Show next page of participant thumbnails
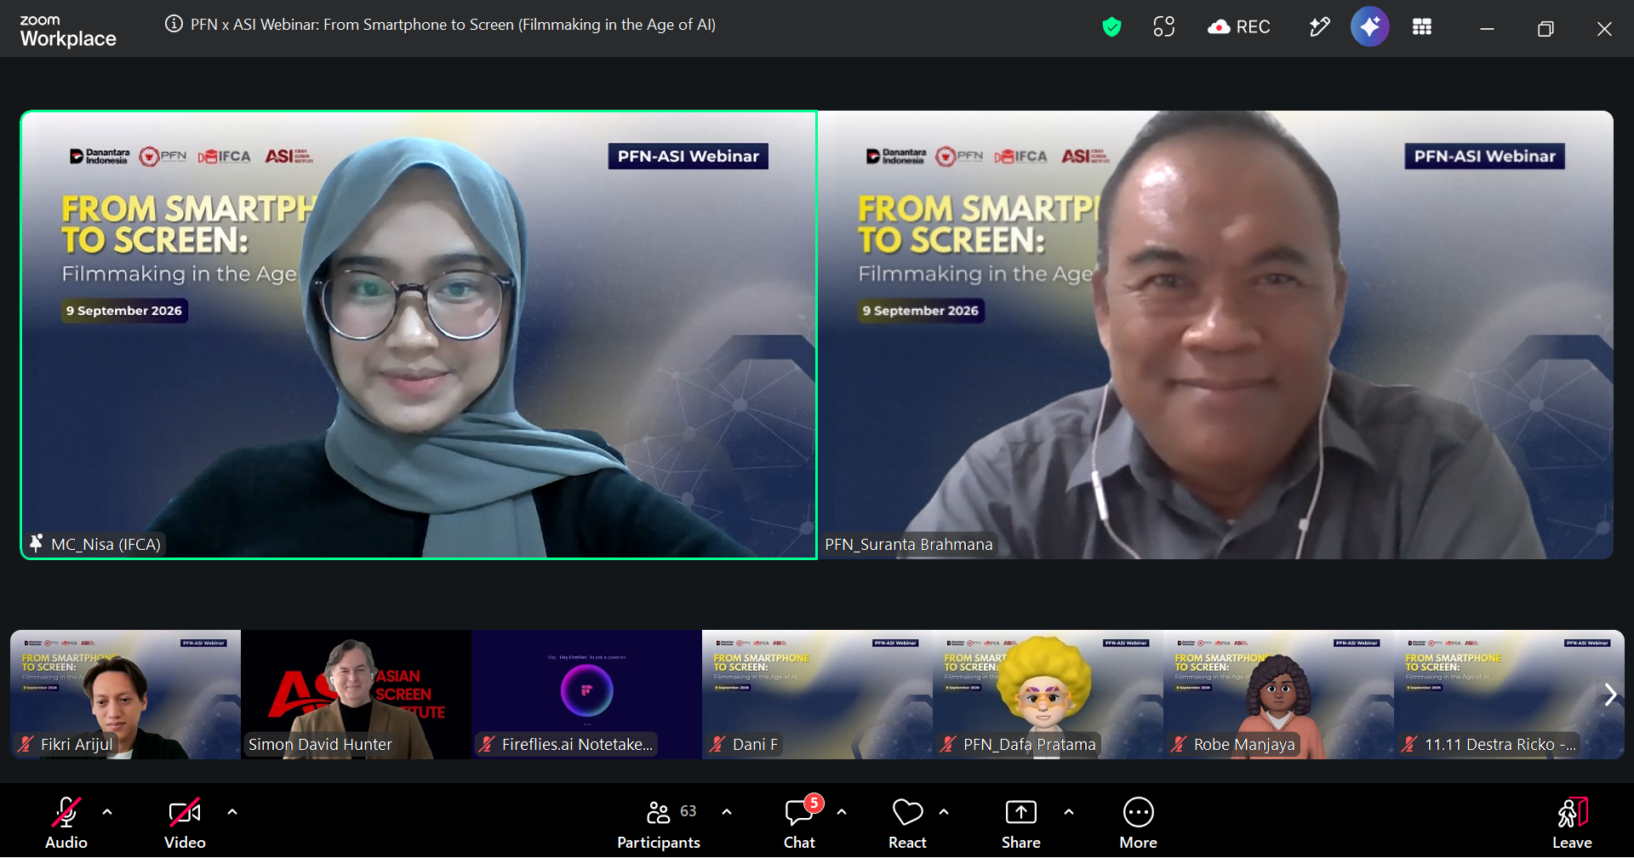Image resolution: width=1634 pixels, height=858 pixels. pos(1610,695)
